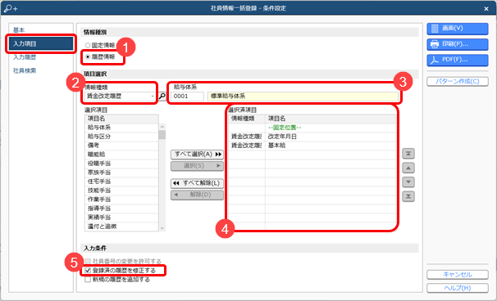Select 作業手当 in the item list
Image resolution: width=497 pixels, height=301 pixels.
[121, 200]
